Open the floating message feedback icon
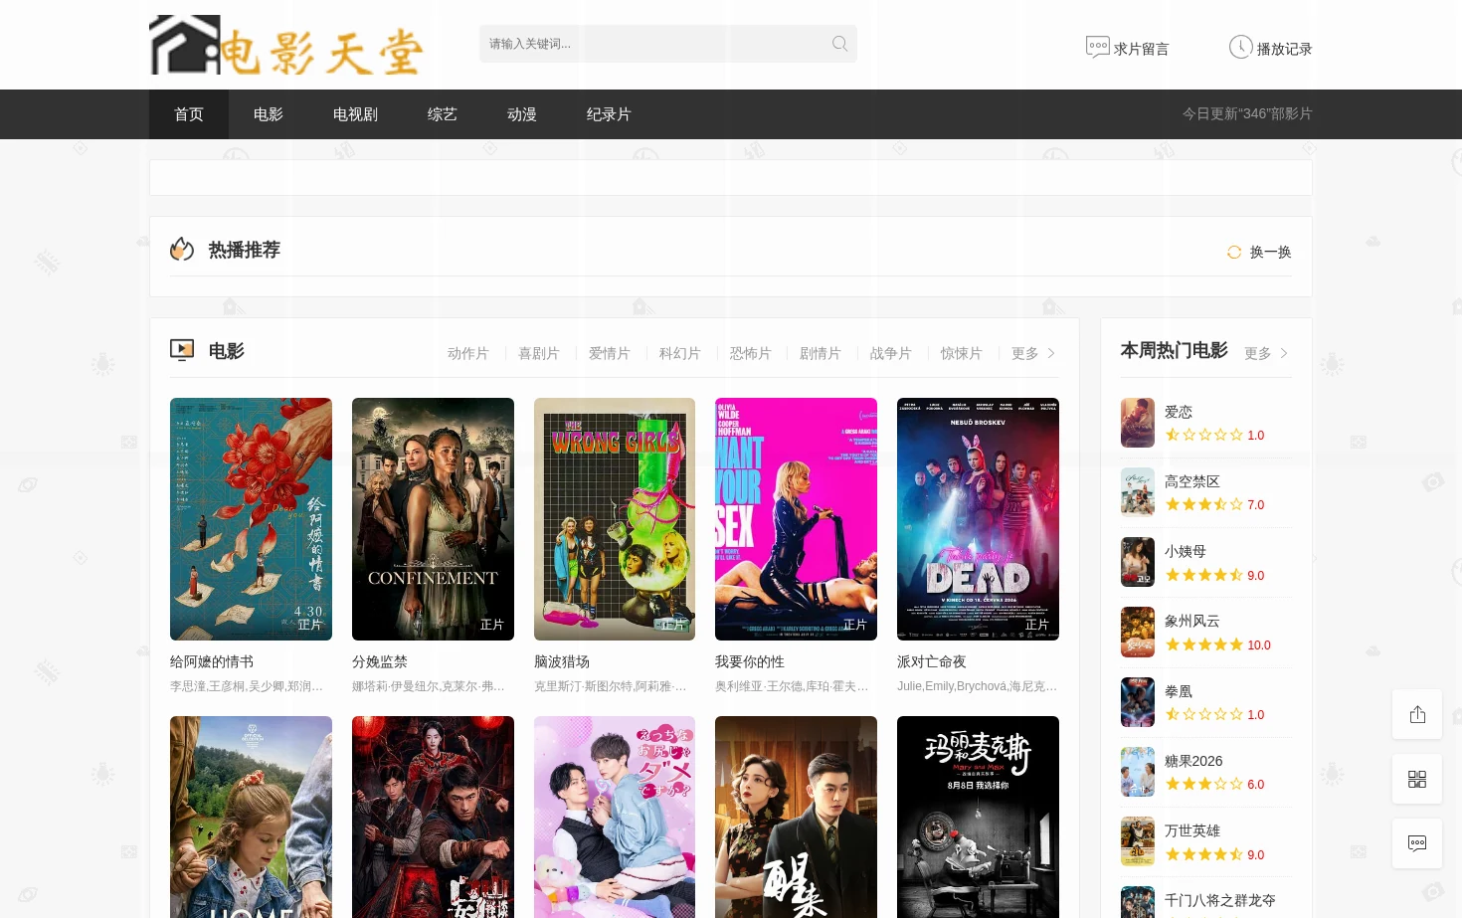Viewport: 1462px width, 918px height. [1417, 843]
